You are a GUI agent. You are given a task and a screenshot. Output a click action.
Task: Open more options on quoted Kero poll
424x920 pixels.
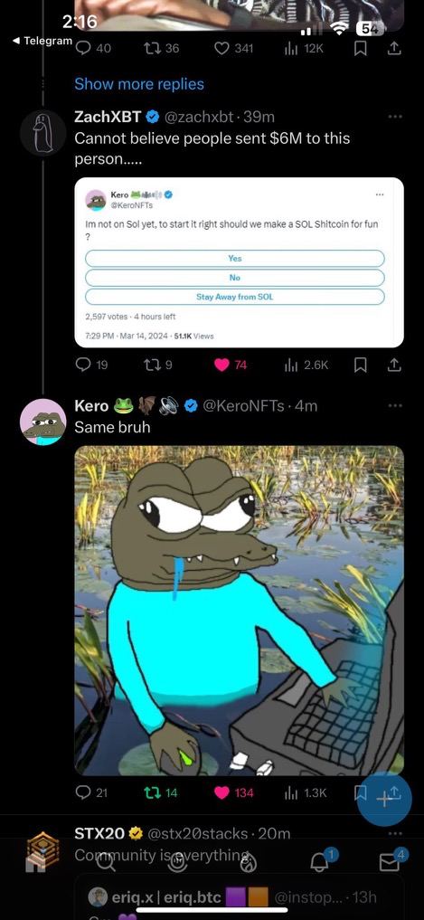380,194
